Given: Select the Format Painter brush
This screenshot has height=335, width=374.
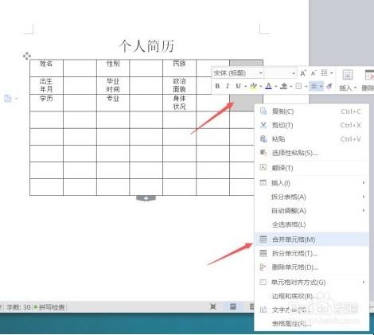Looking at the screenshot, I should (x=329, y=86).
